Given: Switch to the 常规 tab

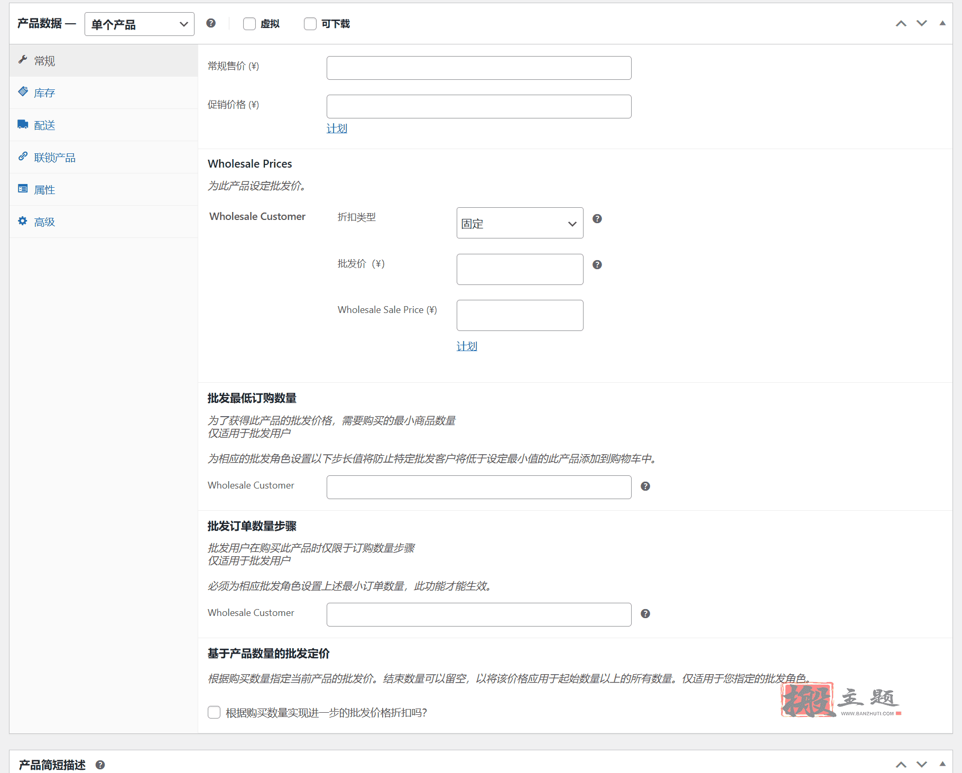Looking at the screenshot, I should click(104, 61).
